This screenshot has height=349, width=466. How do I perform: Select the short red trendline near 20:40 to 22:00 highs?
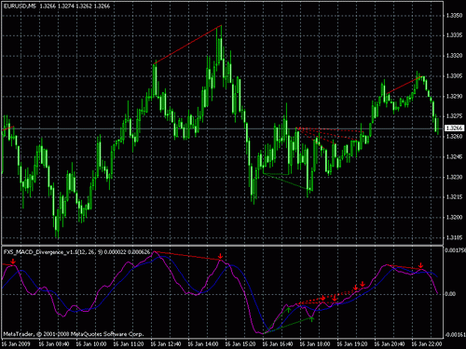[x=404, y=85]
